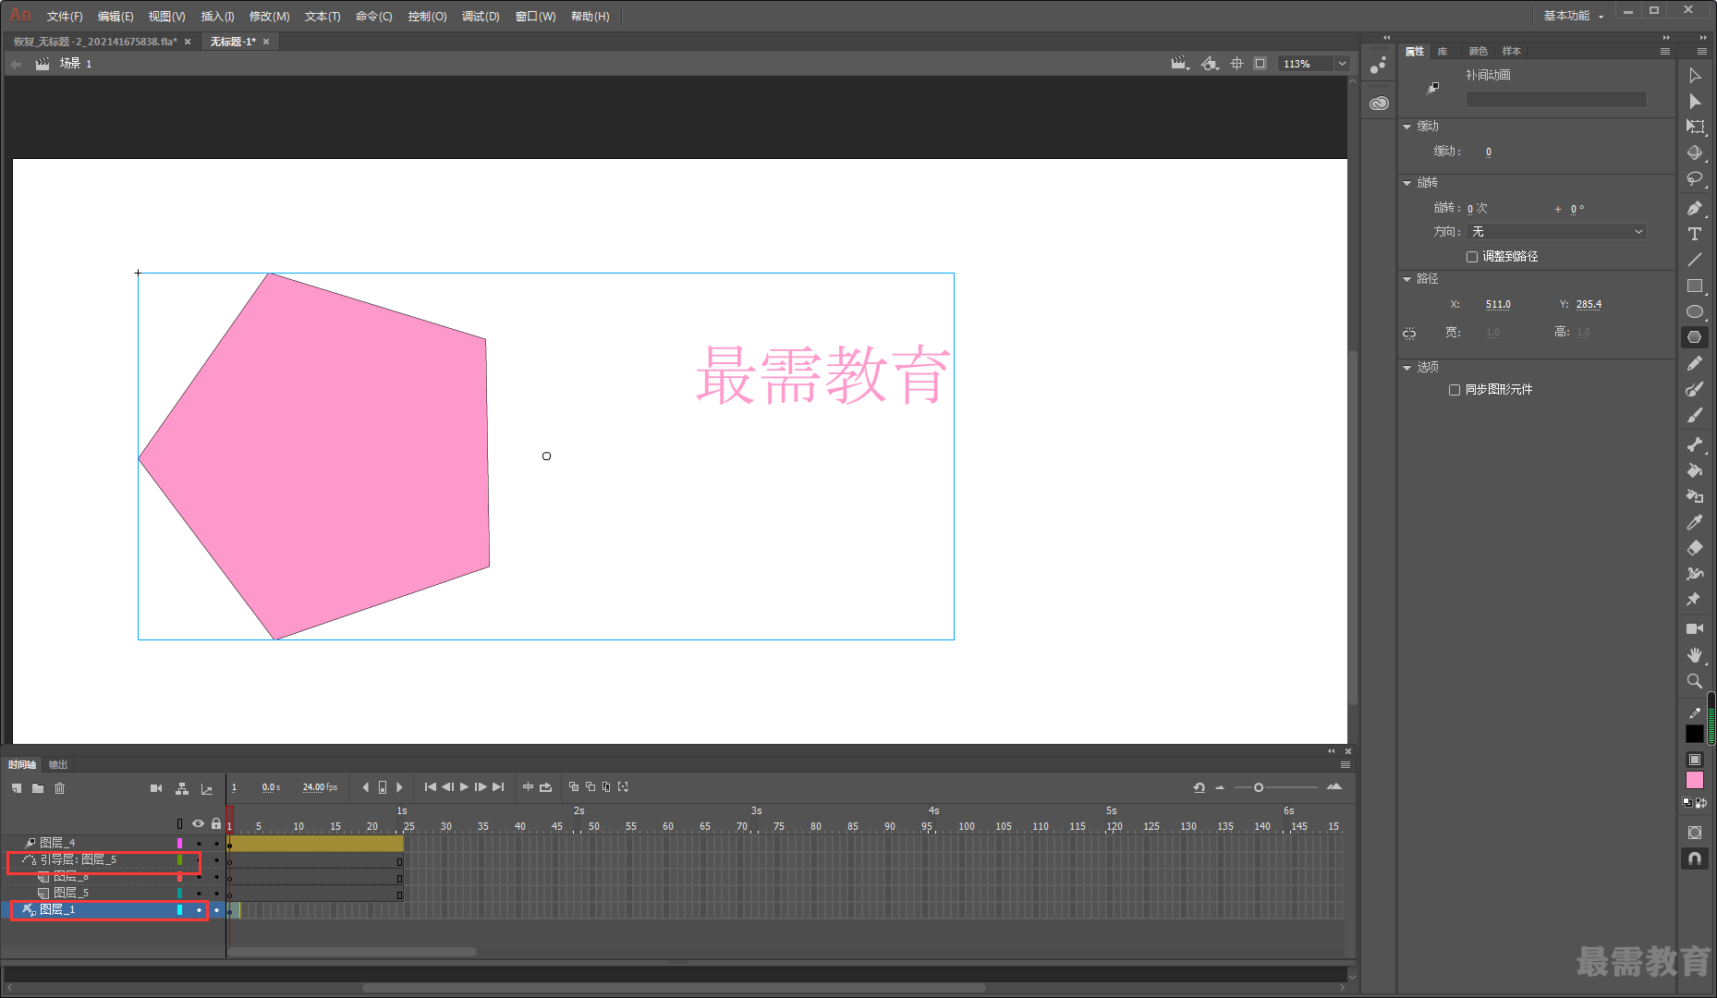Select the 3D Rotation tool
Image resolution: width=1717 pixels, height=998 pixels.
(1694, 153)
